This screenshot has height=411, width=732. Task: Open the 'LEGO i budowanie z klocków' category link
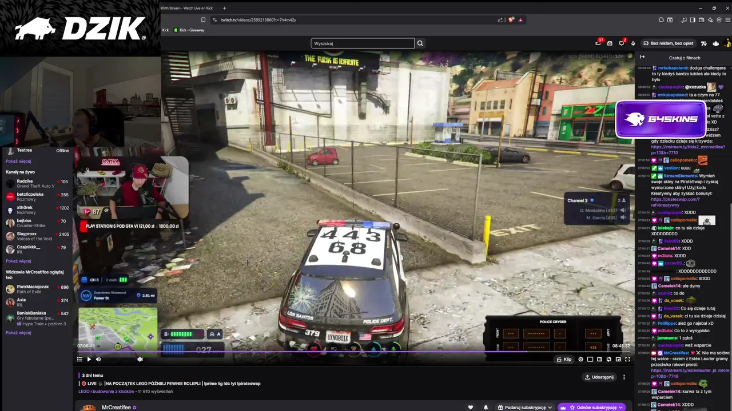coord(106,392)
